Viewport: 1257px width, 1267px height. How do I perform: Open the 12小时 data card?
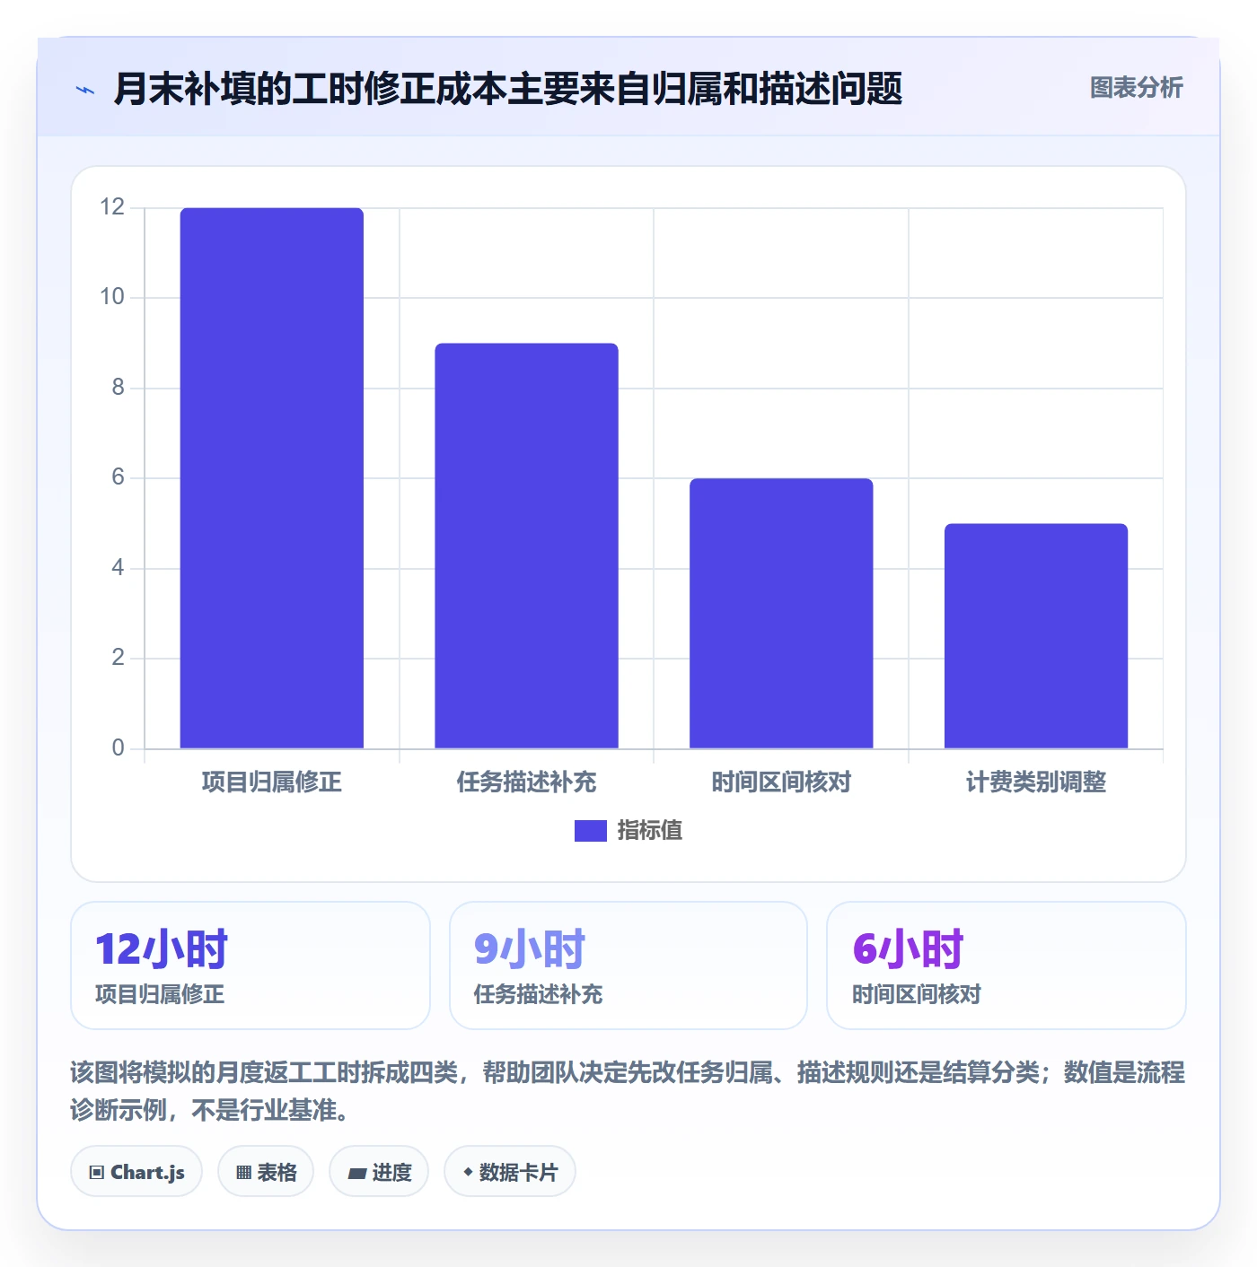(x=251, y=966)
